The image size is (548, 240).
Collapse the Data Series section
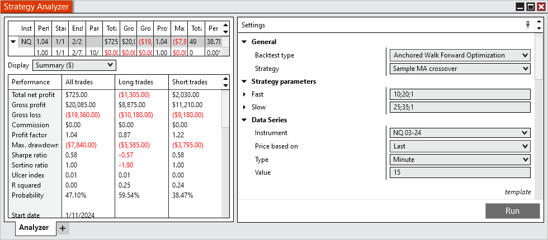click(244, 120)
